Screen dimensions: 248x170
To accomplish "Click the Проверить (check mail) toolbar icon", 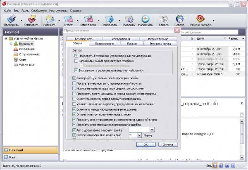I will coord(11,19).
